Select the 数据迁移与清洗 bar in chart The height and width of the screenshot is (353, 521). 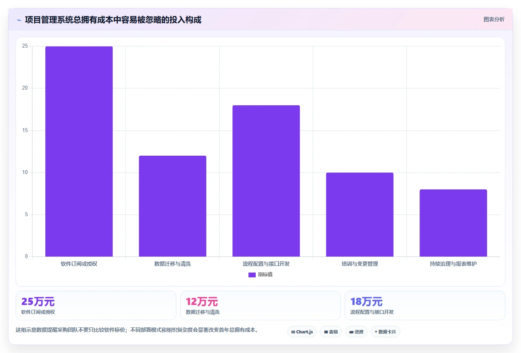[x=172, y=206]
